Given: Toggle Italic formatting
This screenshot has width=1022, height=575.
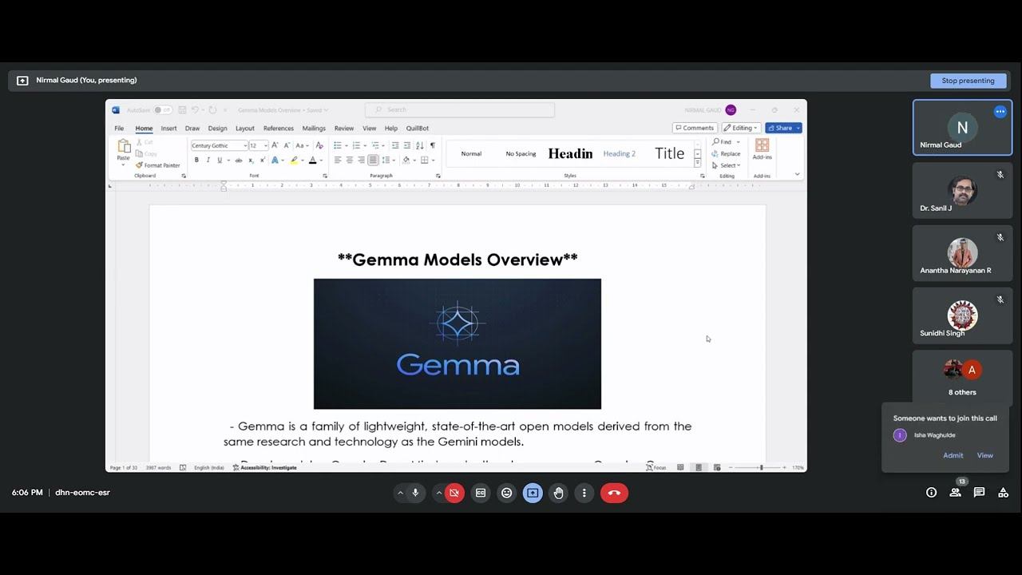Looking at the screenshot, I should coord(208,161).
